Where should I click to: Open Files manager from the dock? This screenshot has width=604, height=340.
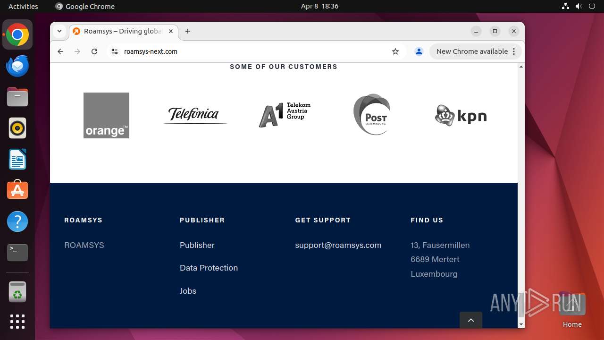click(x=17, y=97)
